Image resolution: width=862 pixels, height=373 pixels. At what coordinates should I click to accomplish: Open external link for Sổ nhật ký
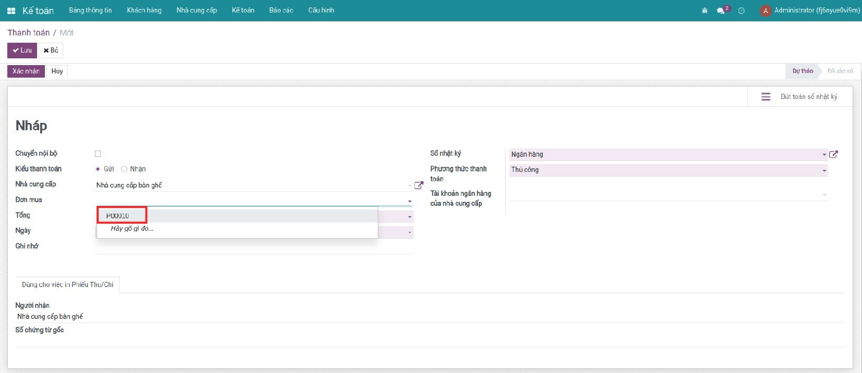pyautogui.click(x=833, y=154)
